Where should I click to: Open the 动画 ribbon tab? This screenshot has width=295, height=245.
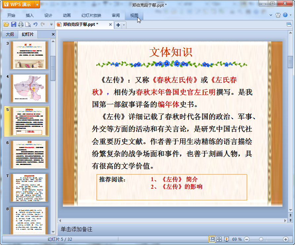pyautogui.click(x=66, y=16)
